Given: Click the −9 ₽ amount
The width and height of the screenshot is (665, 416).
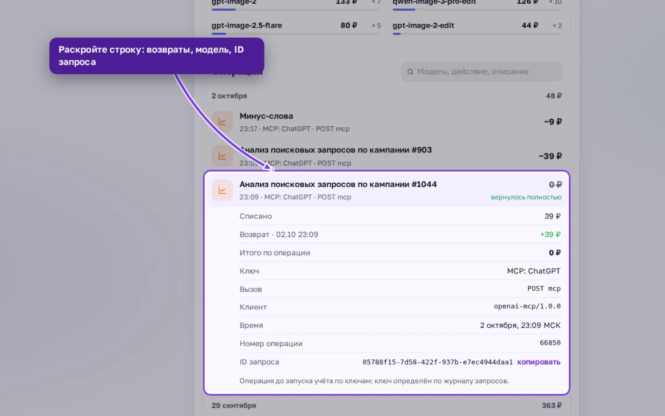Looking at the screenshot, I should click(553, 122).
